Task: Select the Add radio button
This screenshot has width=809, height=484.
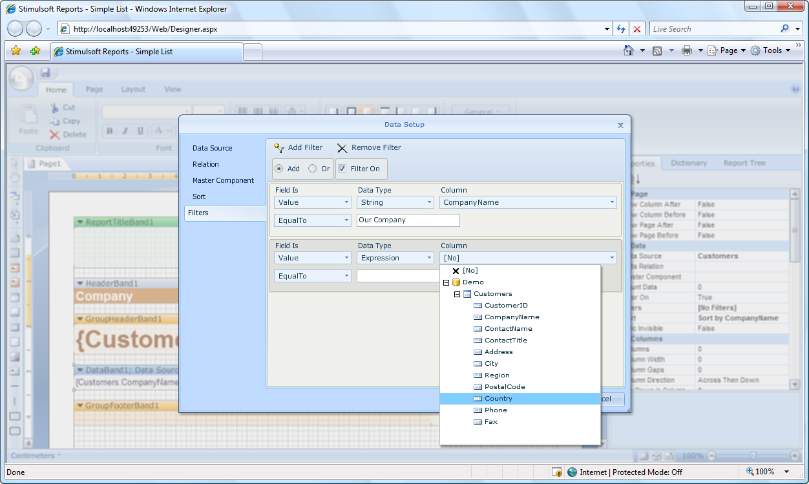Action: 279,169
